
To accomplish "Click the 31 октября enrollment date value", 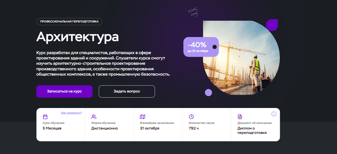I will point(150,128).
